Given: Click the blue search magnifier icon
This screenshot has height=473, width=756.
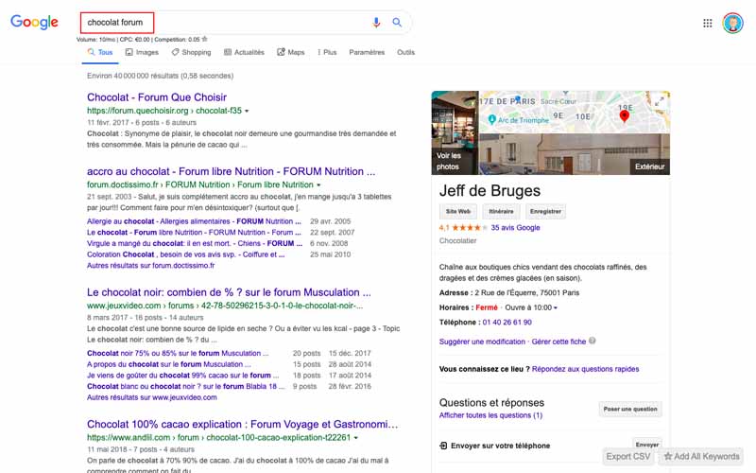Looking at the screenshot, I should coord(397,22).
